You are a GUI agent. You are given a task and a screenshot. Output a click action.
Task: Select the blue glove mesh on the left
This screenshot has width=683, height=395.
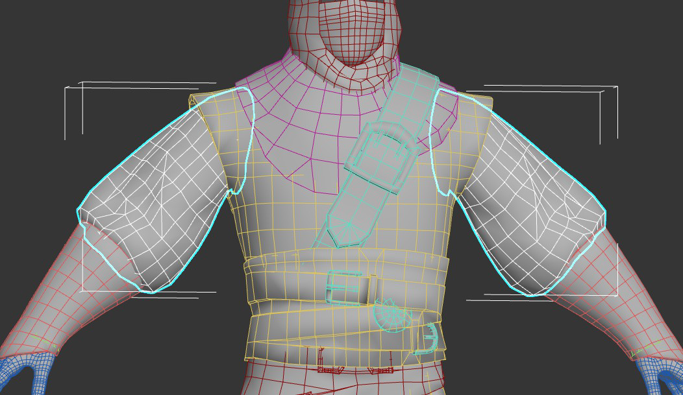pos(19,373)
